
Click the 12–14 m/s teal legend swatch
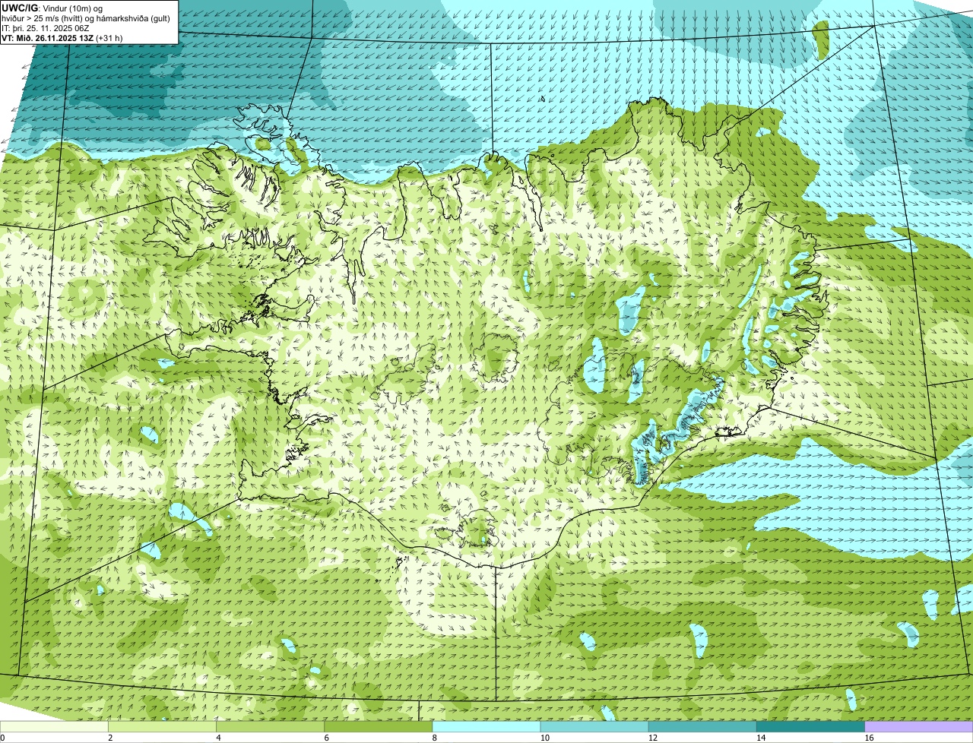pyautogui.click(x=702, y=726)
